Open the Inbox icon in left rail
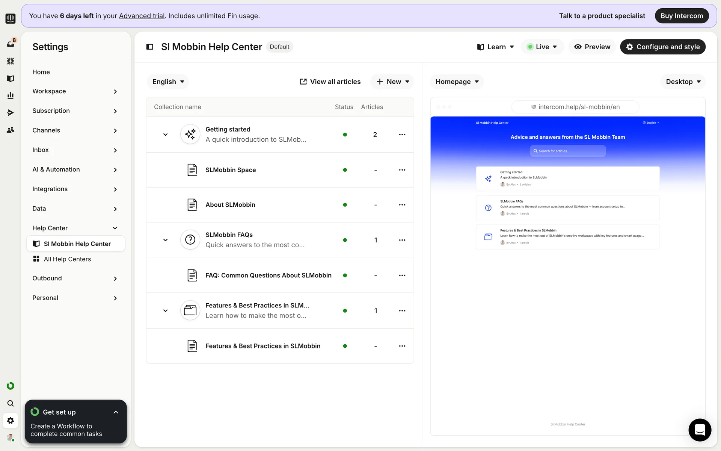721x451 pixels. tap(11, 44)
